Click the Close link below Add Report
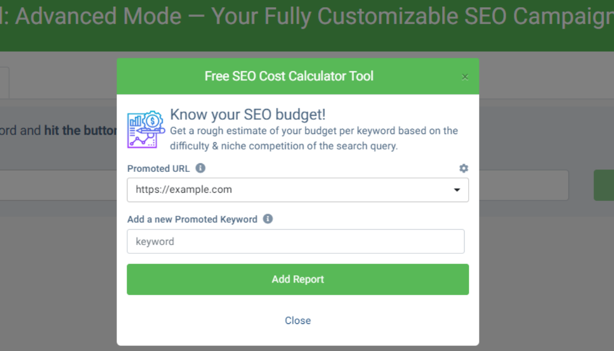 click(x=298, y=320)
